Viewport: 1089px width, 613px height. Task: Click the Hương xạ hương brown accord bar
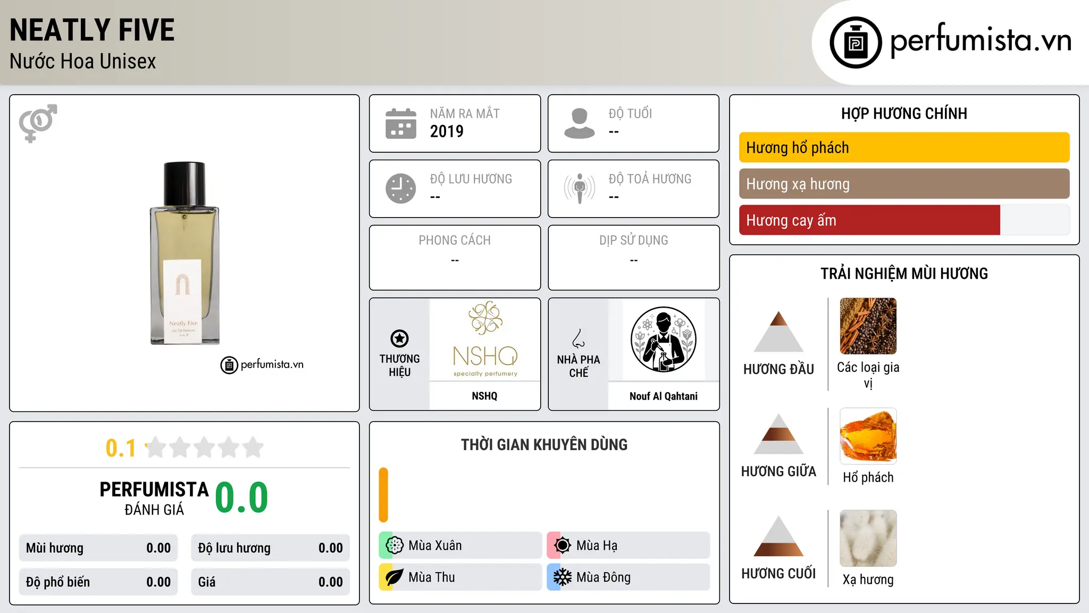coord(904,184)
